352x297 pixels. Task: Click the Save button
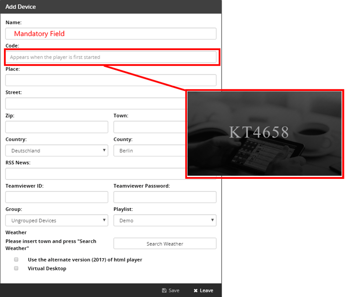point(171,291)
